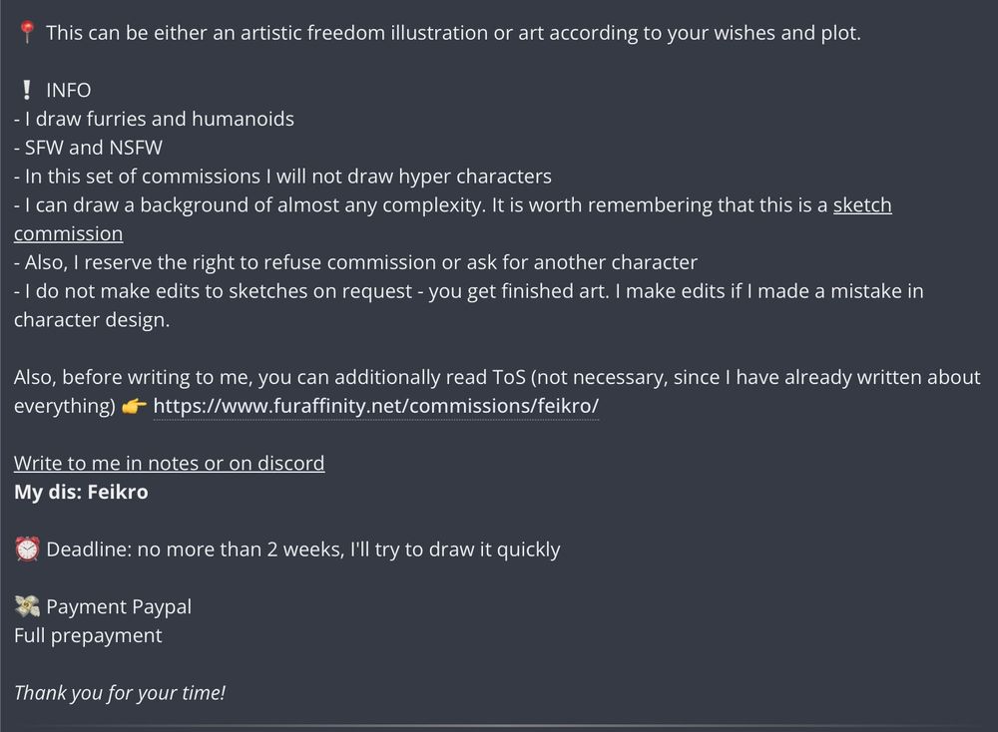Viewport: 998px width, 732px height.
Task: Click the exclamation mark icon beside INFO
Action: [x=26, y=90]
